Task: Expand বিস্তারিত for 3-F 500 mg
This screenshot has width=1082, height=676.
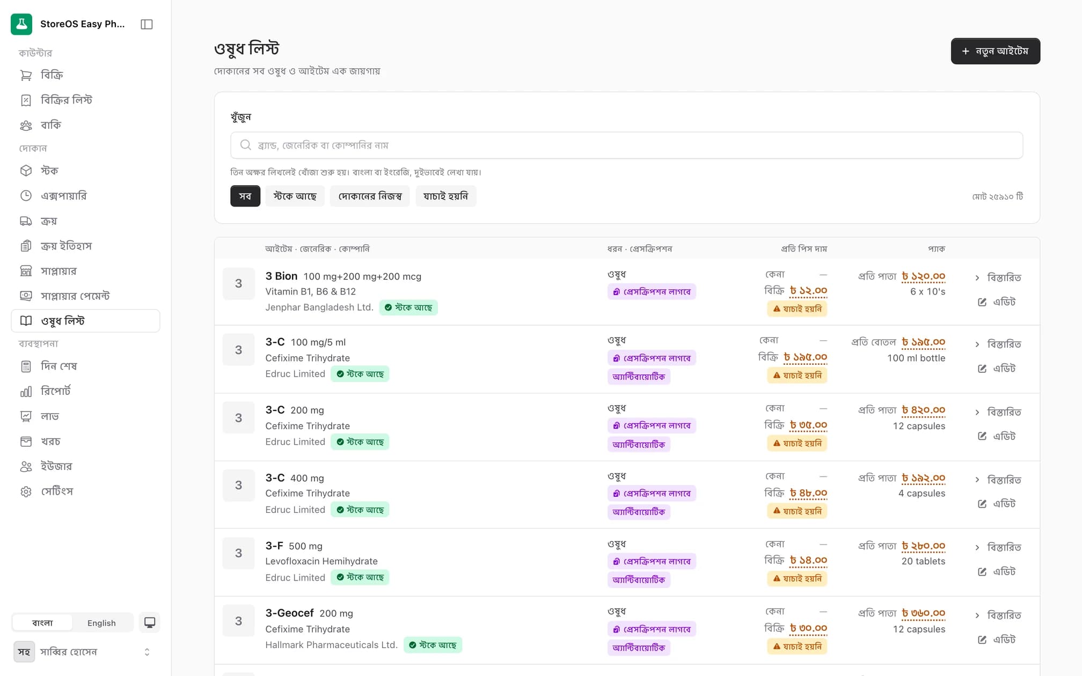Action: (998, 547)
